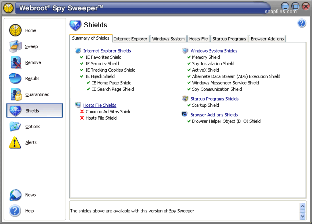
Task: Click the Help question mark sidebar icon
Action: click(x=15, y=211)
